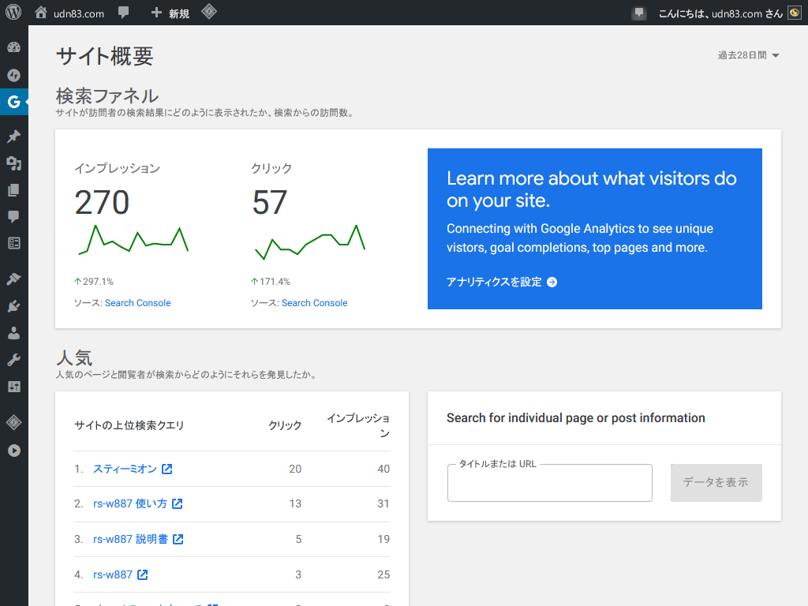Open Plugins from the sidebar
The height and width of the screenshot is (606, 808).
(x=13, y=306)
